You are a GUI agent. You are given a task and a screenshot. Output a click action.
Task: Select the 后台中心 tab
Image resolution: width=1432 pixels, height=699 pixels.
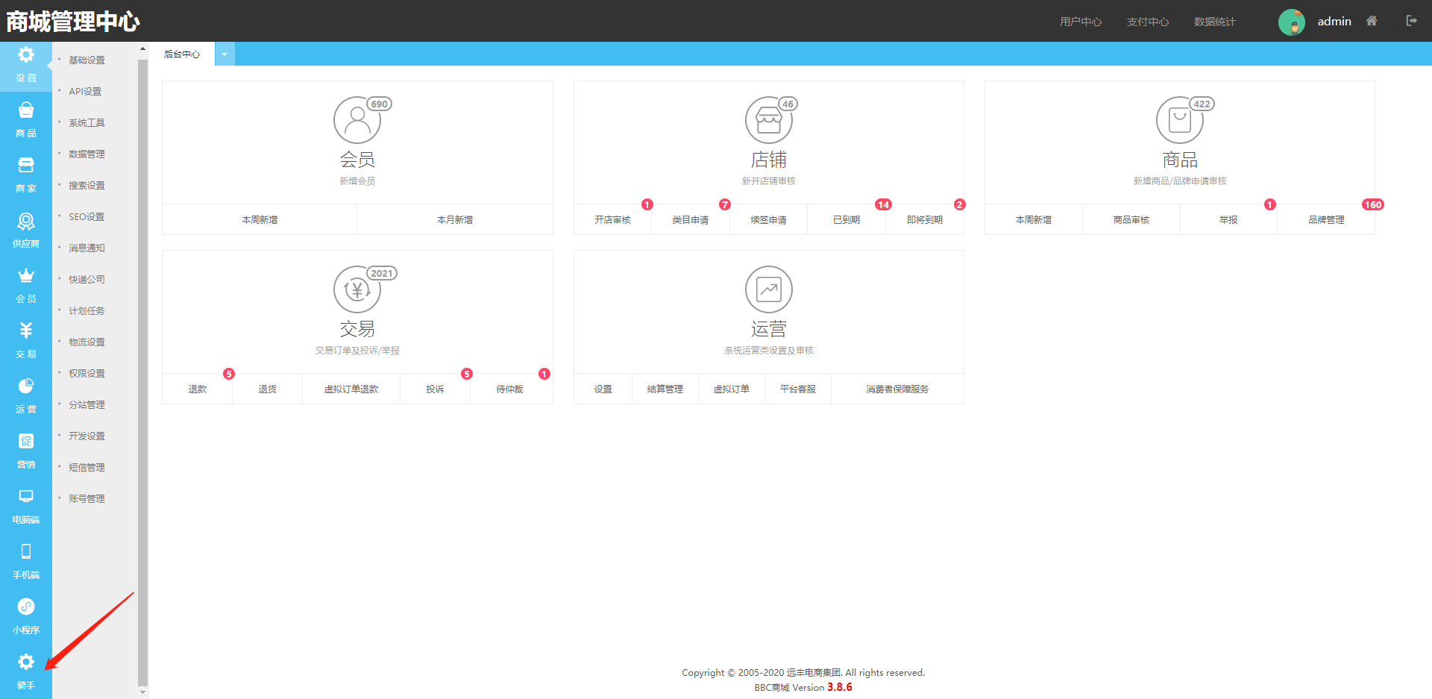pos(182,54)
